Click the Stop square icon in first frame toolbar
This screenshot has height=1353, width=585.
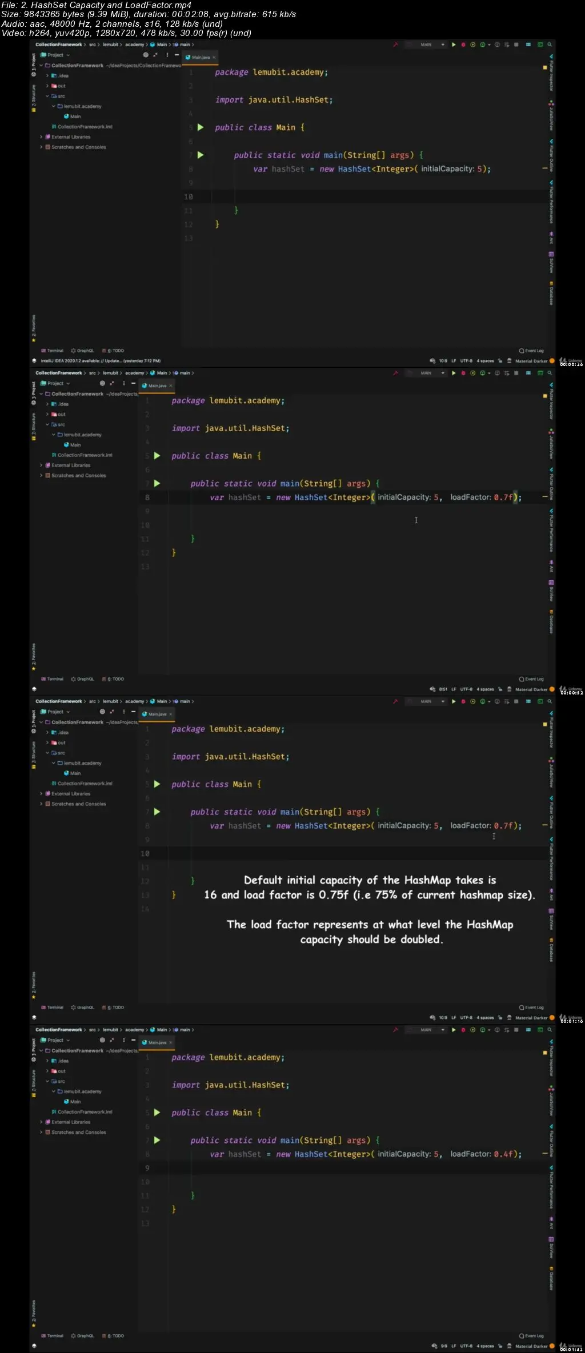pyautogui.click(x=516, y=45)
